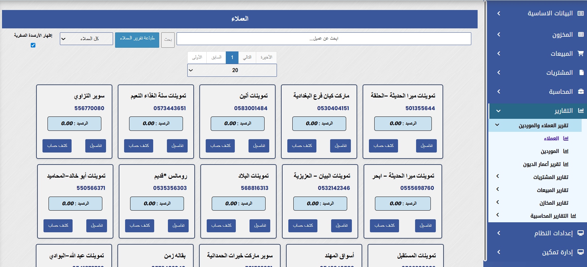Open the page size dropdown showing 20
The width and height of the screenshot is (587, 267).
click(232, 70)
